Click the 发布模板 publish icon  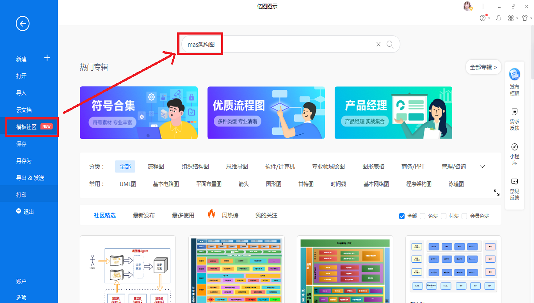514,74
